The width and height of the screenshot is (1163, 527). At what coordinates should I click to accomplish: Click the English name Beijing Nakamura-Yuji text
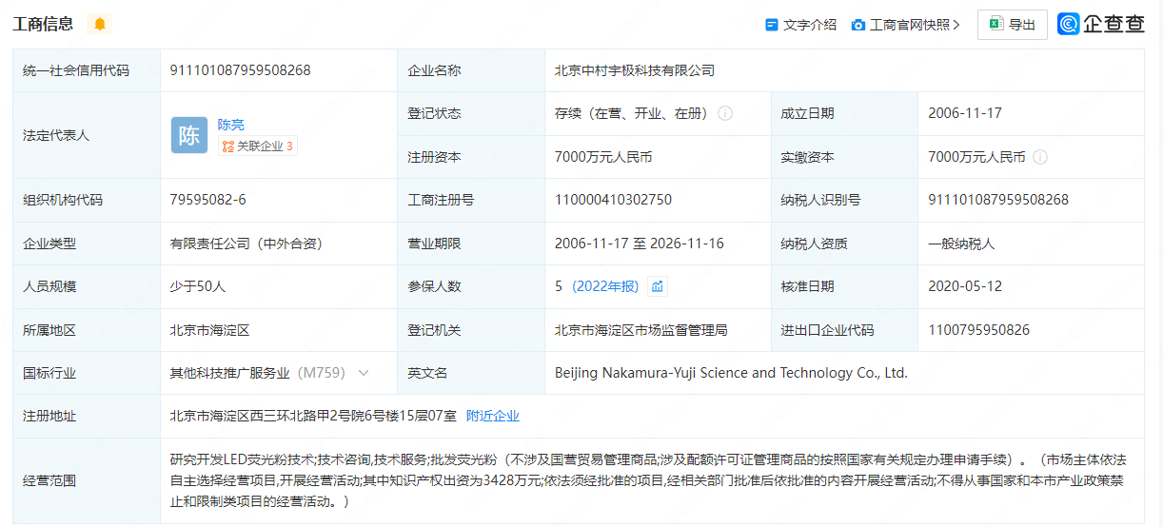(x=731, y=373)
